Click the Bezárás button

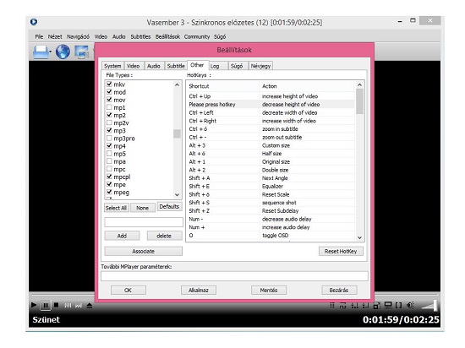point(339,290)
